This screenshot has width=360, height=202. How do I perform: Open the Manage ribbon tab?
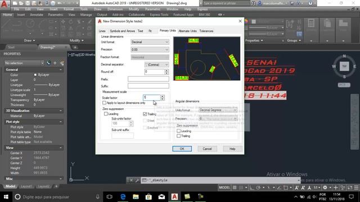(86, 15)
